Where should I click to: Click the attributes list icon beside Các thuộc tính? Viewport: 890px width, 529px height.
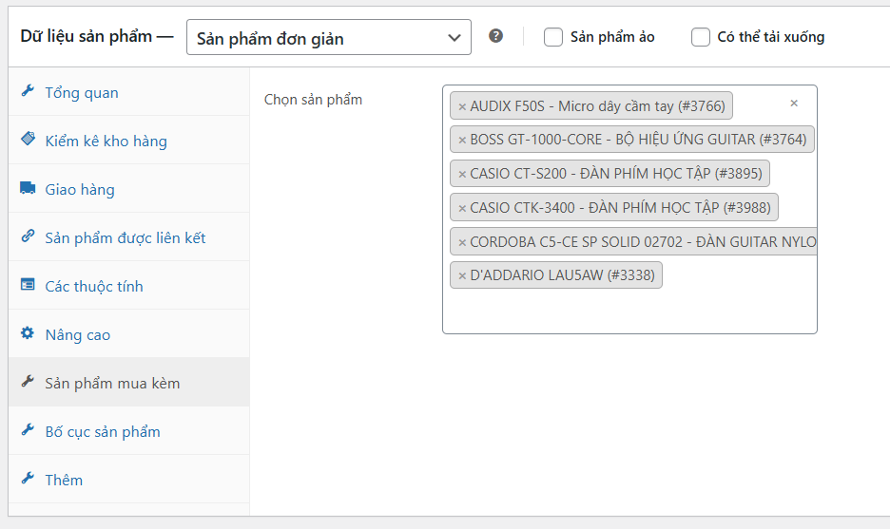click(28, 284)
